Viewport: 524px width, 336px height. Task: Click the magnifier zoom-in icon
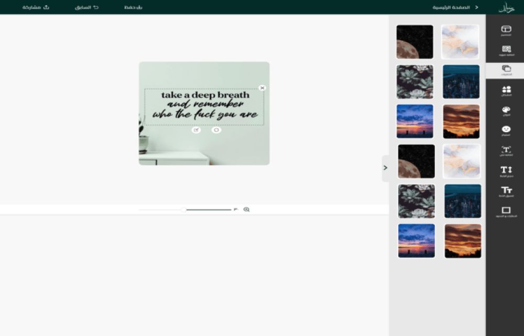246,210
